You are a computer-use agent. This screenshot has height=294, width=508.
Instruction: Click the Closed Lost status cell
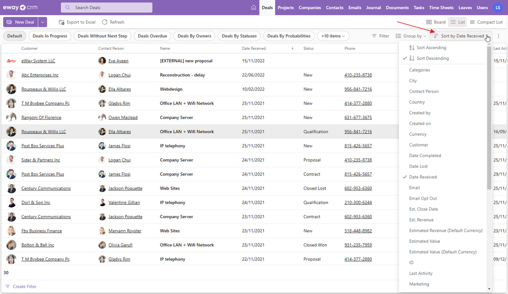314,188
